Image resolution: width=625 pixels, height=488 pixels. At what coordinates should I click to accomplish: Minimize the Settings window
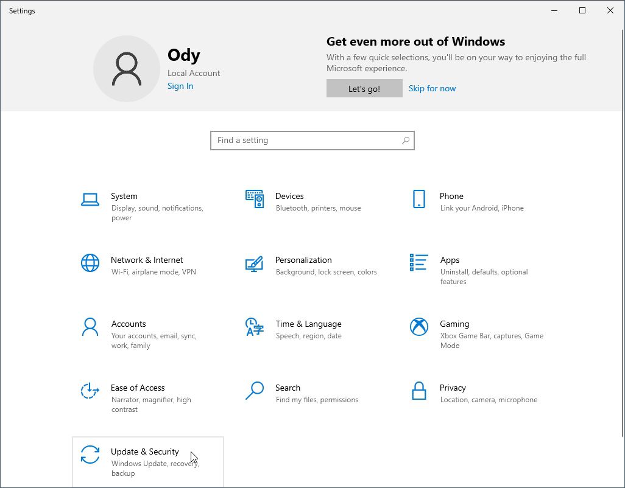(x=554, y=11)
